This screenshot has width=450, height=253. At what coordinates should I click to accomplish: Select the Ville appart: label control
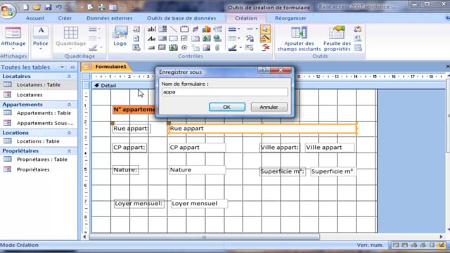(x=279, y=148)
